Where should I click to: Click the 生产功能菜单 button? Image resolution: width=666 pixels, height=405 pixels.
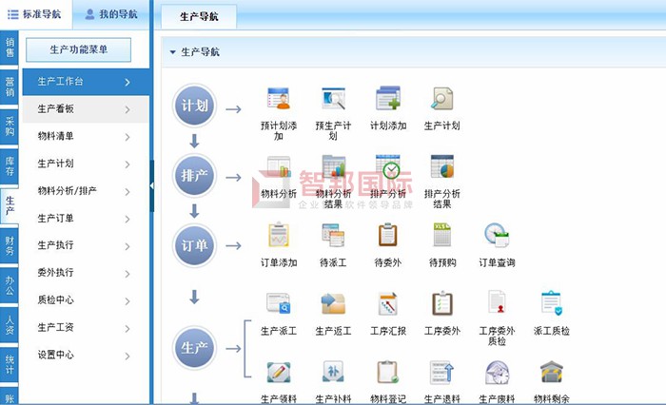[79, 49]
